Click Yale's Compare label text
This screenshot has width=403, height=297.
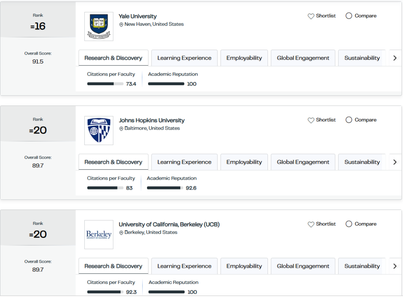(365, 16)
